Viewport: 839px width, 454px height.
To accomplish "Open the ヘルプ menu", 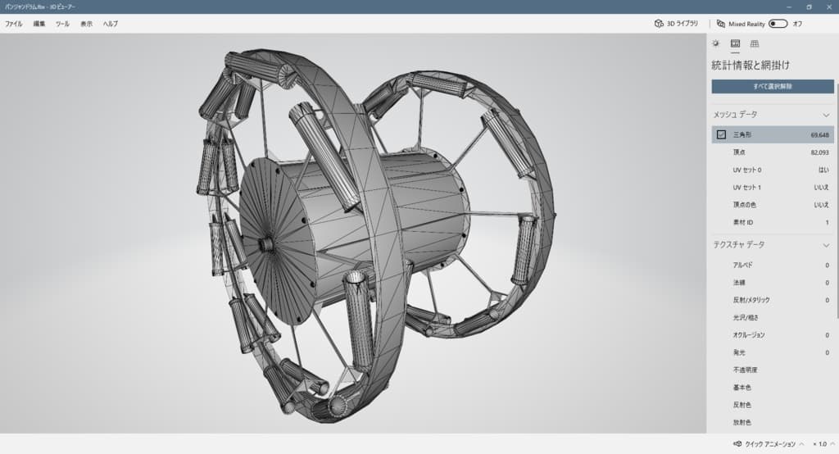I will [111, 24].
